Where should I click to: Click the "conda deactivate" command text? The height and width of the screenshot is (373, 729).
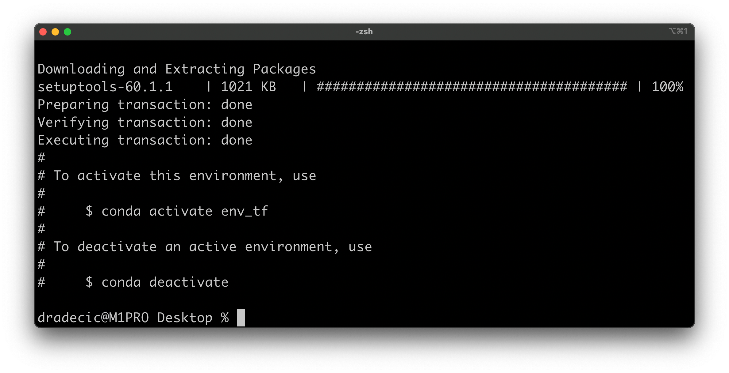[165, 282]
